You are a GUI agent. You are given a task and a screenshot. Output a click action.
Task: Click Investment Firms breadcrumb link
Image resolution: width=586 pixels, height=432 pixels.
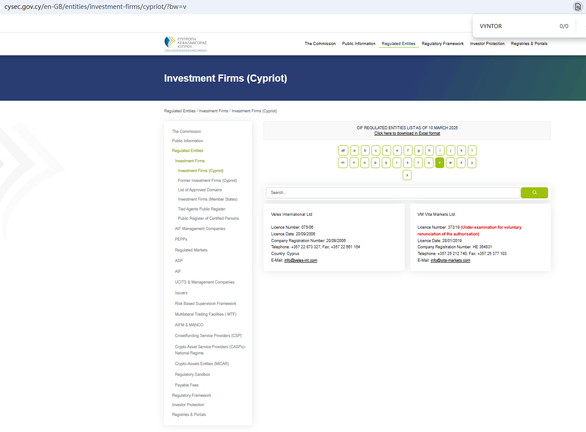pos(213,111)
